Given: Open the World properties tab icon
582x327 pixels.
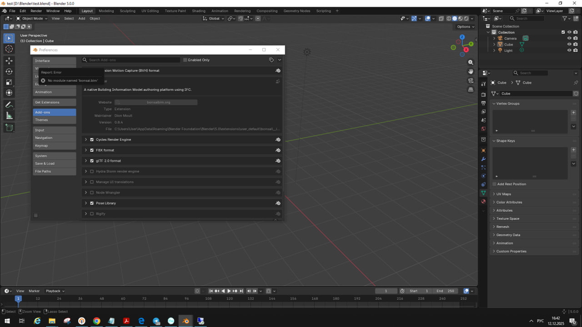Looking at the screenshot, I should click(x=484, y=129).
